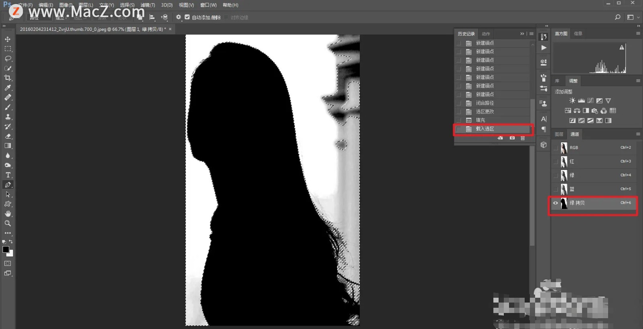Switch to the 图层 tab

point(559,134)
